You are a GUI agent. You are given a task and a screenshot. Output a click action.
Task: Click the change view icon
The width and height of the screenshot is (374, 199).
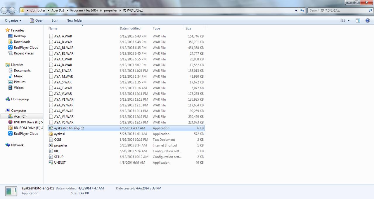coord(343,20)
